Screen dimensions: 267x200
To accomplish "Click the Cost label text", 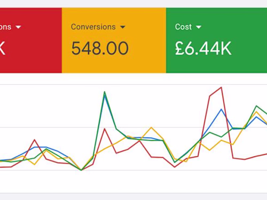I will pos(183,27).
